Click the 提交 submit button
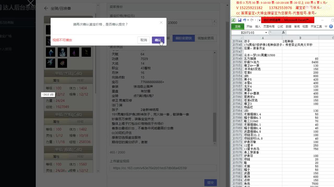The width and height of the screenshot is (334, 187). coord(210,183)
